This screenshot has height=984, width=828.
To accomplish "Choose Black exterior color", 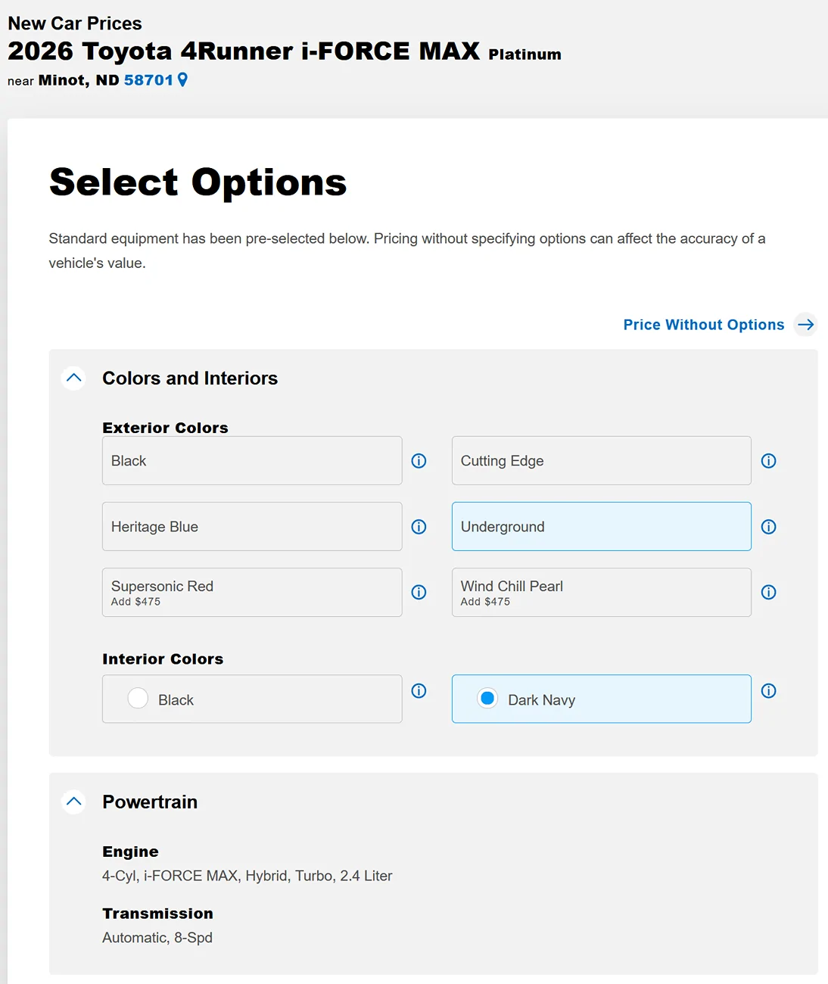I will coord(252,460).
